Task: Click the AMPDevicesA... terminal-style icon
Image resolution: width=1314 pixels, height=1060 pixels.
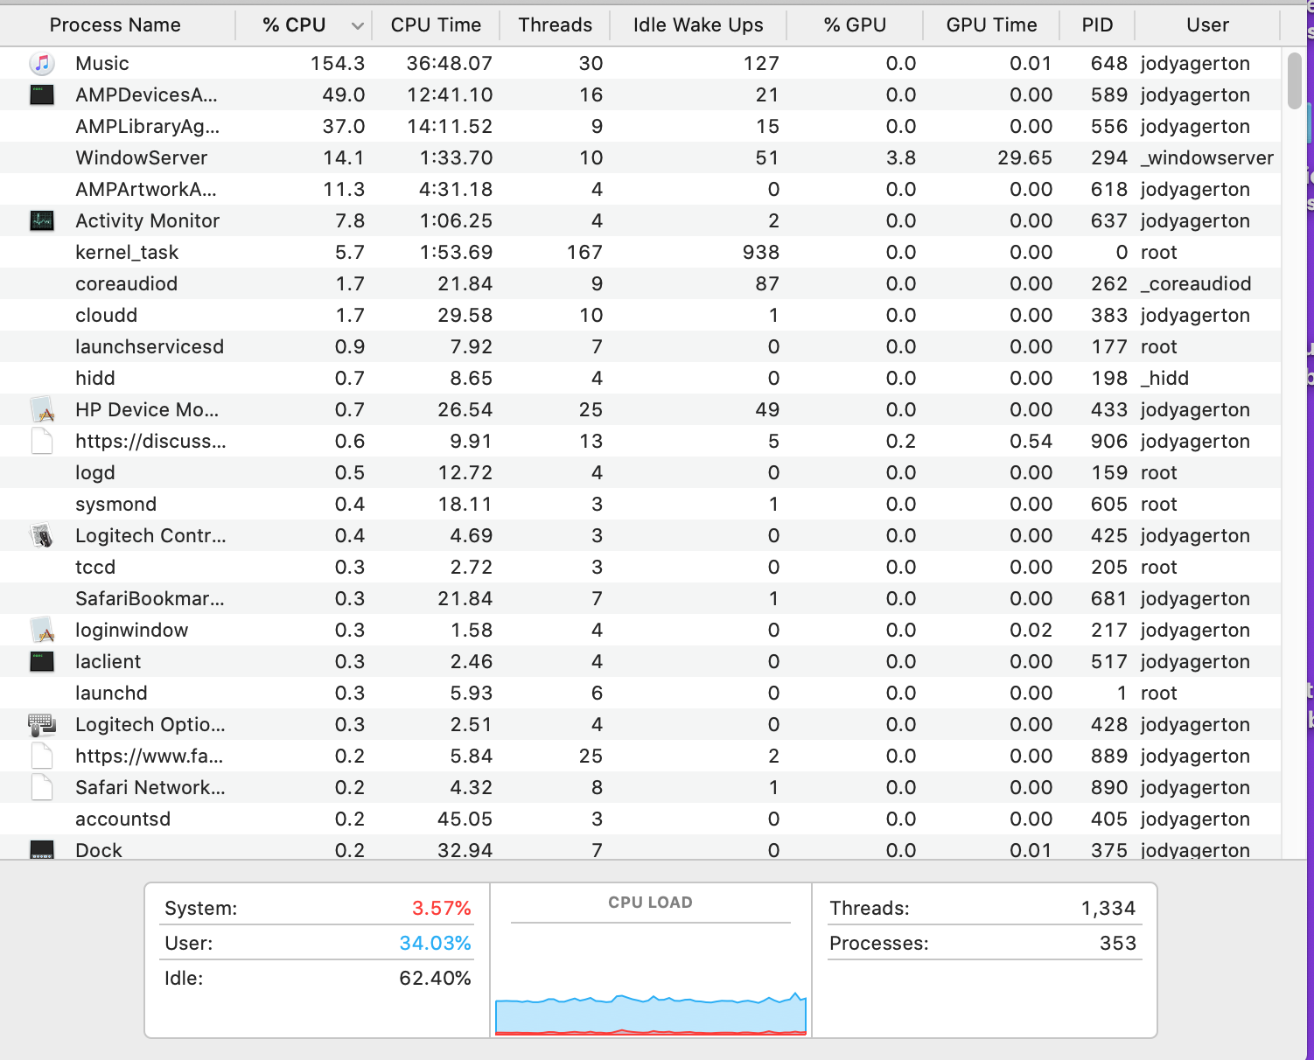Action: [x=42, y=94]
